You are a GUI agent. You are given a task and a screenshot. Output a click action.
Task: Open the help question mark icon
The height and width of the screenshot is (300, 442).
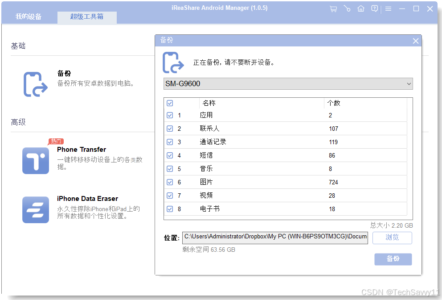tap(374, 9)
